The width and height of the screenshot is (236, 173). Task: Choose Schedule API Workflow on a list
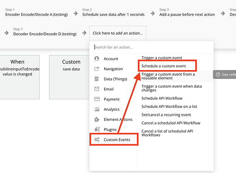click(169, 107)
